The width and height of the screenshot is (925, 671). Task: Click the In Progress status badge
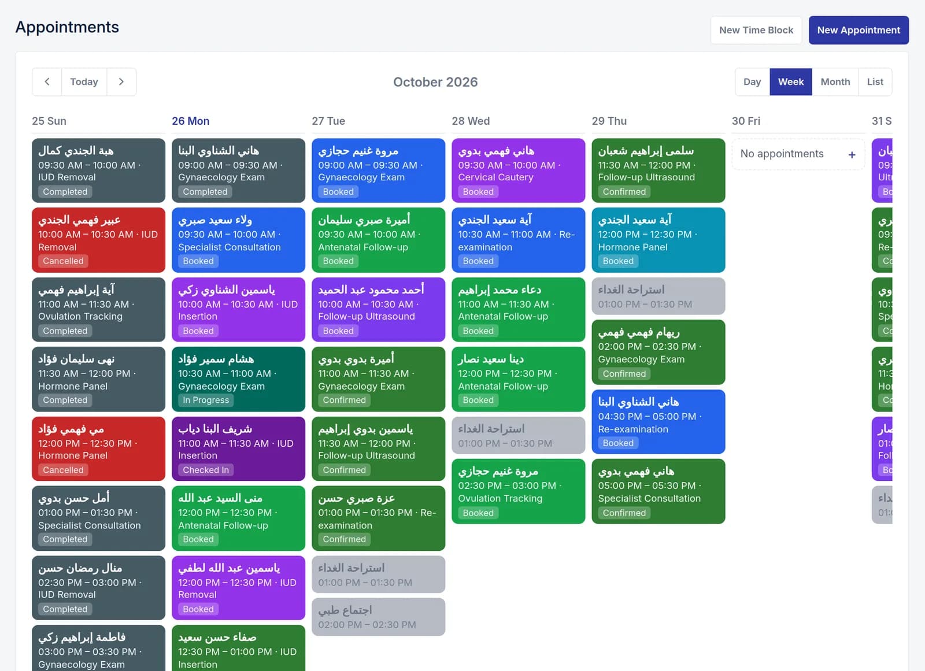[206, 400]
